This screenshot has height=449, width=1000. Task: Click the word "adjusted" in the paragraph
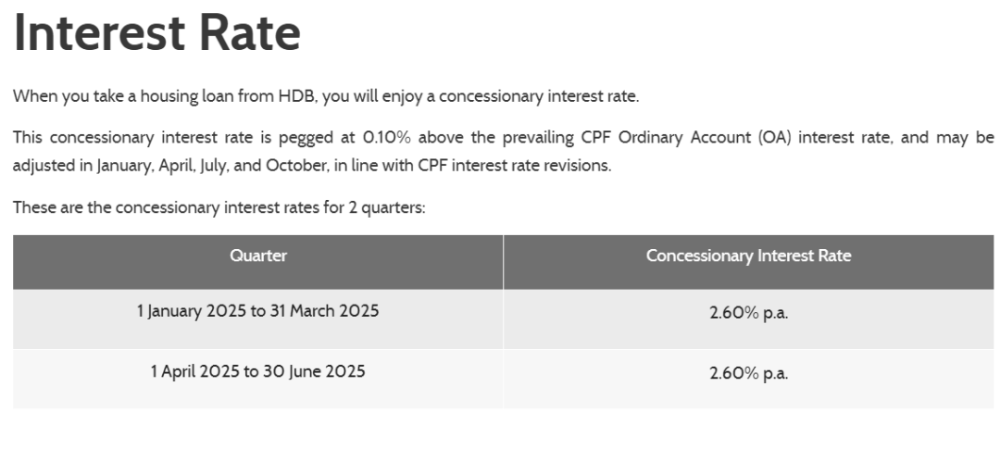44,167
